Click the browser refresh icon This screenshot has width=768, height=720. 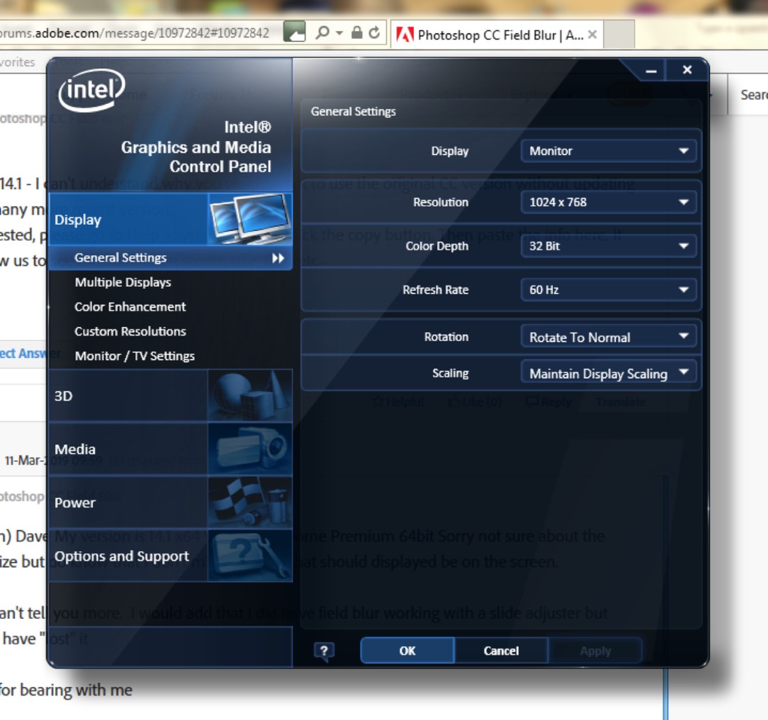pyautogui.click(x=374, y=33)
